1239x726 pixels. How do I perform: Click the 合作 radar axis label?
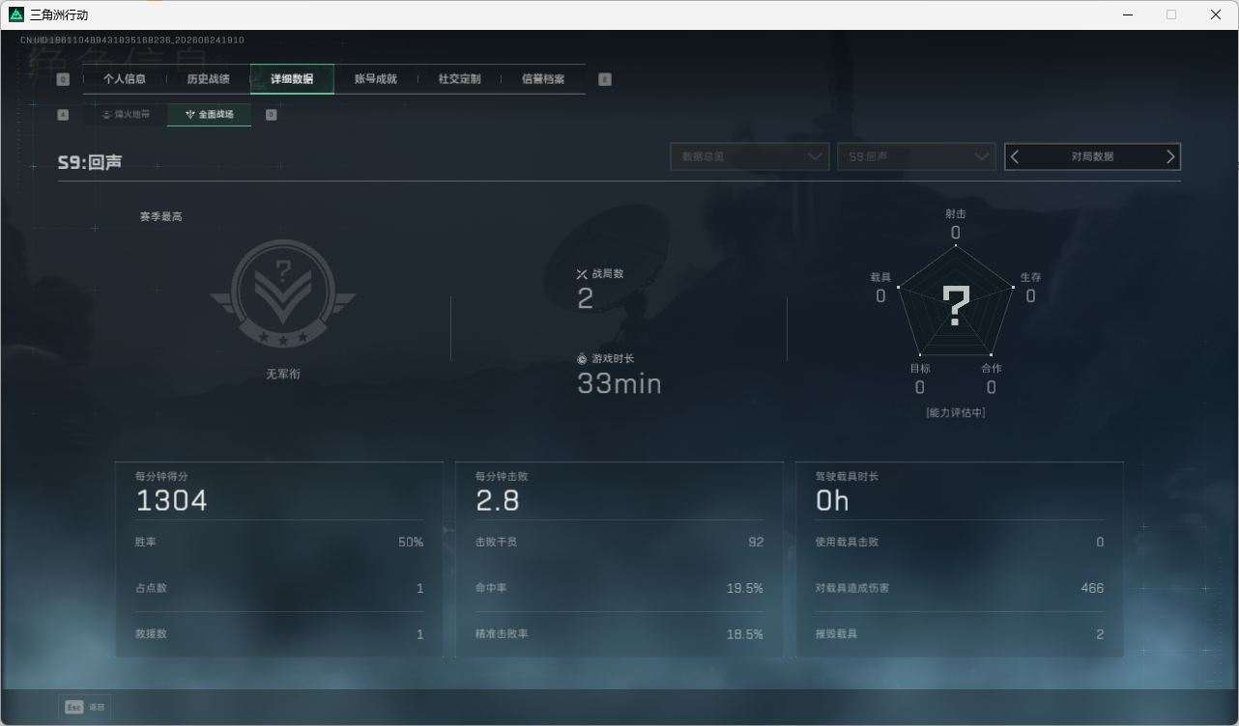(x=992, y=368)
